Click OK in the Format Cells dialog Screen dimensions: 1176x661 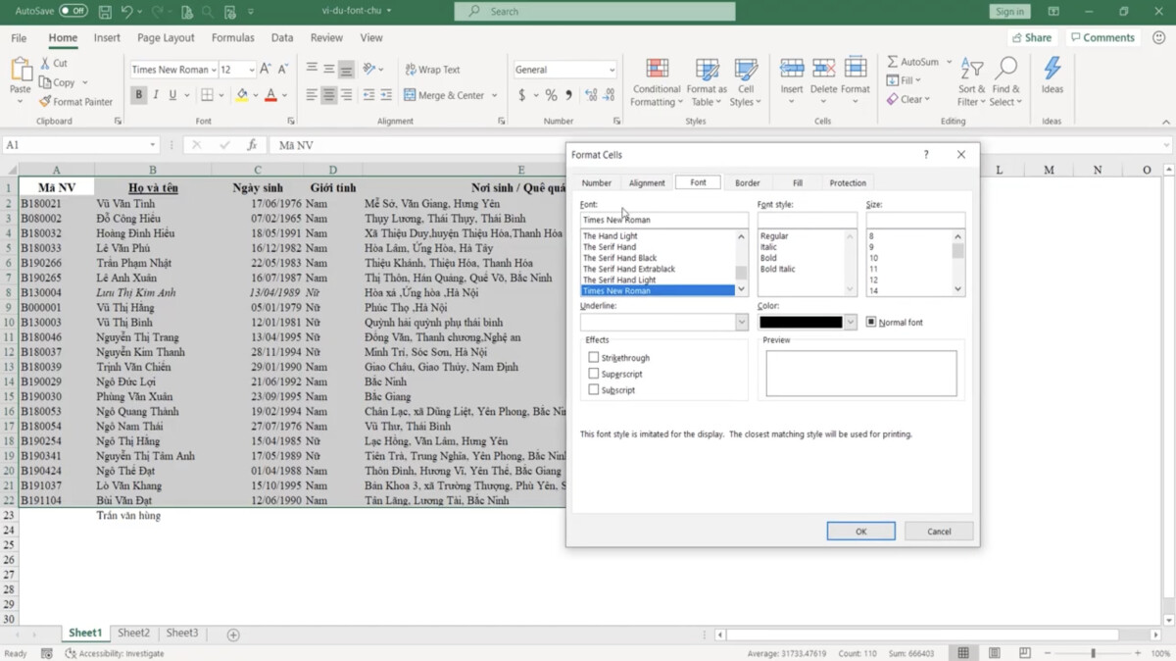click(x=860, y=531)
